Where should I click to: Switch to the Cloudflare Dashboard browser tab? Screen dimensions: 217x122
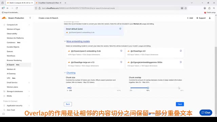tap(48, 3)
